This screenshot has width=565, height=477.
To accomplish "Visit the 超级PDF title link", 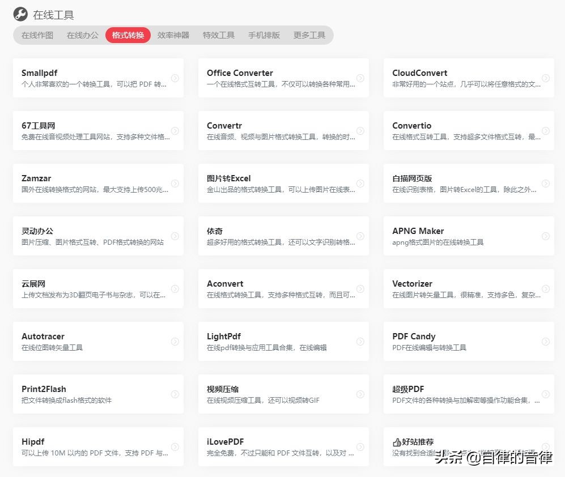I will coord(408,389).
